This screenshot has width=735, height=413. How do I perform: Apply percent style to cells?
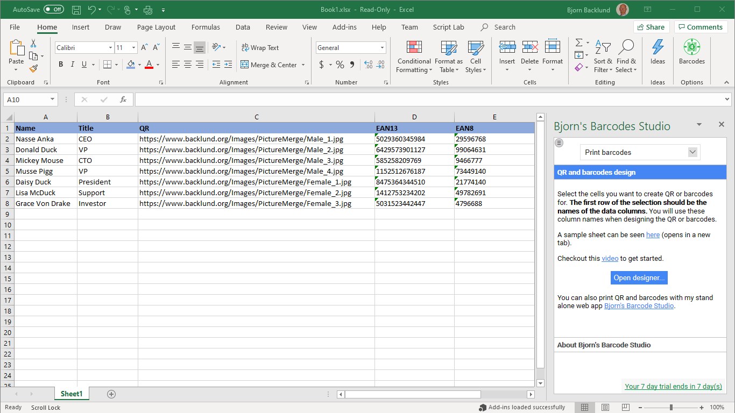coord(340,65)
